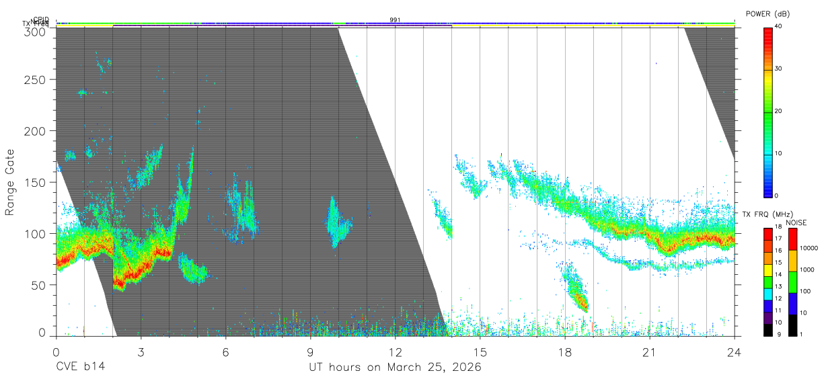The width and height of the screenshot is (826, 381).
Task: Click the 1000 label on the NOISE scale
Action: 806,269
